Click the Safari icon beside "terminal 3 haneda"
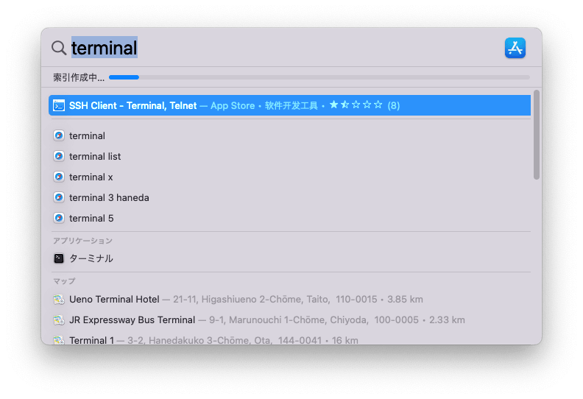Image resolution: width=583 pixels, height=399 pixels. (59, 197)
